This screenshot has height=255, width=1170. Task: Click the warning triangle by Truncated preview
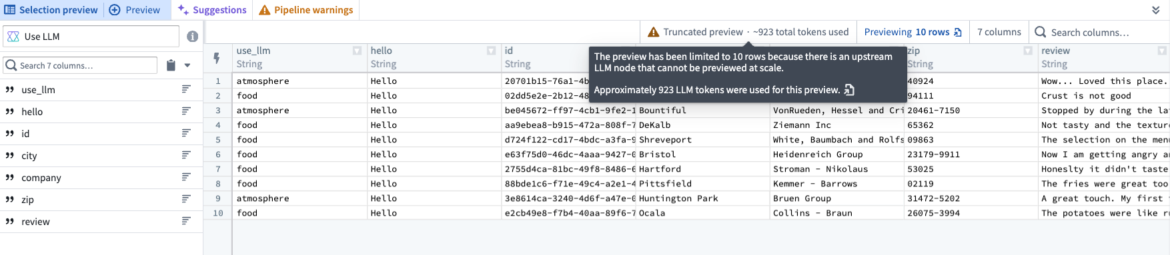pyautogui.click(x=653, y=32)
